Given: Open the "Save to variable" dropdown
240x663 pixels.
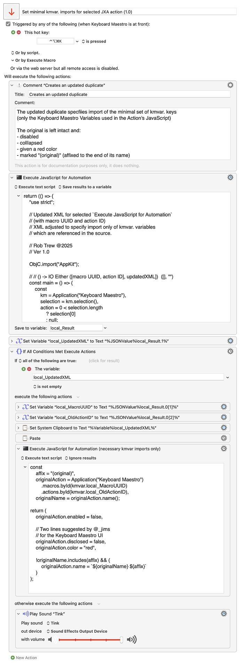Looking at the screenshot, I should click(105, 328).
